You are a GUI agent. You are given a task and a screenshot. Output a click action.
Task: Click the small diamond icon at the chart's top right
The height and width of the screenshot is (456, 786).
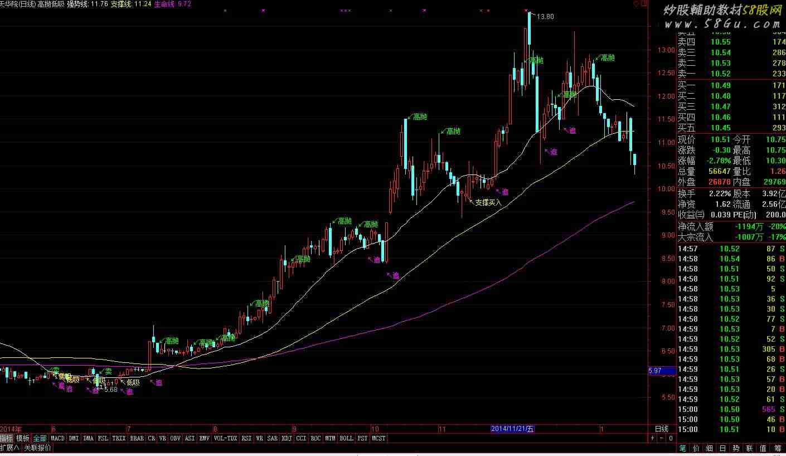637,4
